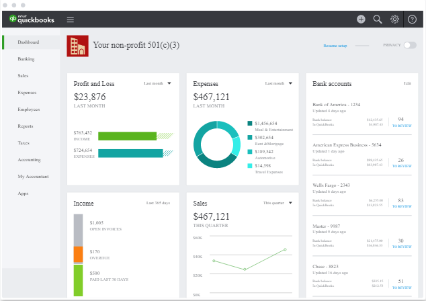Click the Resume setup link
Image resolution: width=426 pixels, height=301 pixels.
coord(335,46)
